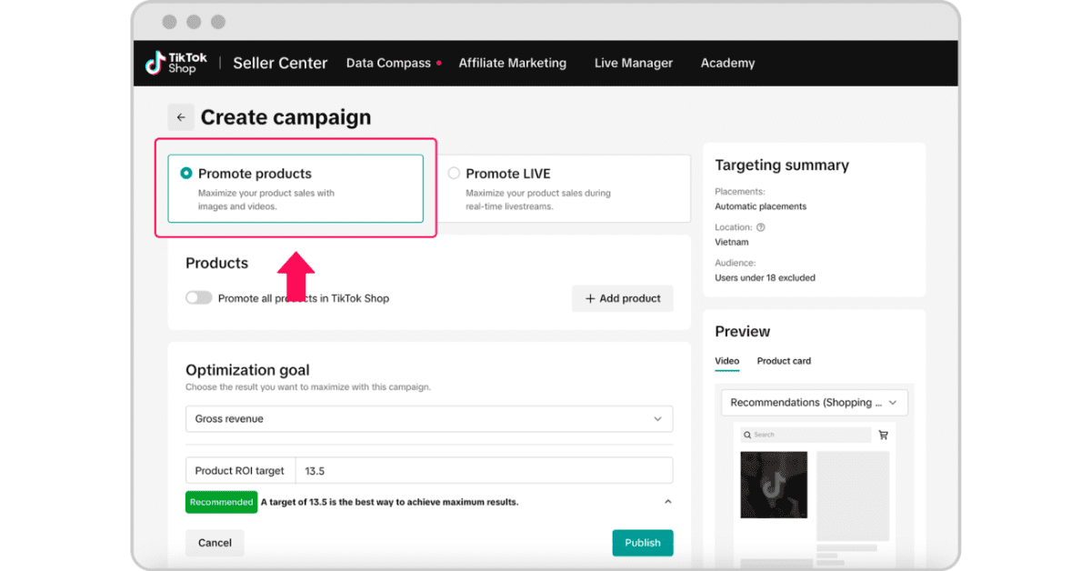This screenshot has width=1091, height=571.
Task: Click 'Users under 18 excluded' text
Action: coord(766,277)
